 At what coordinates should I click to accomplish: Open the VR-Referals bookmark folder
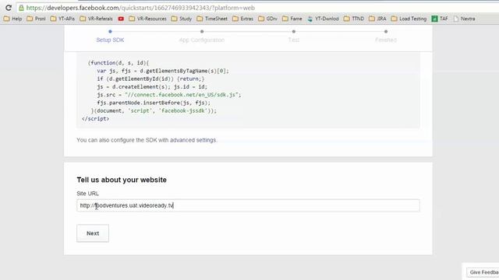tap(96, 19)
